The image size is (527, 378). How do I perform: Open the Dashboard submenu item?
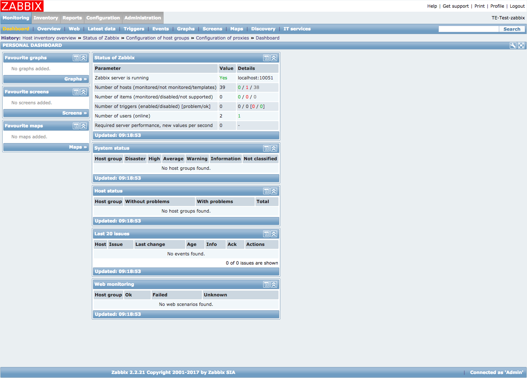coord(16,29)
